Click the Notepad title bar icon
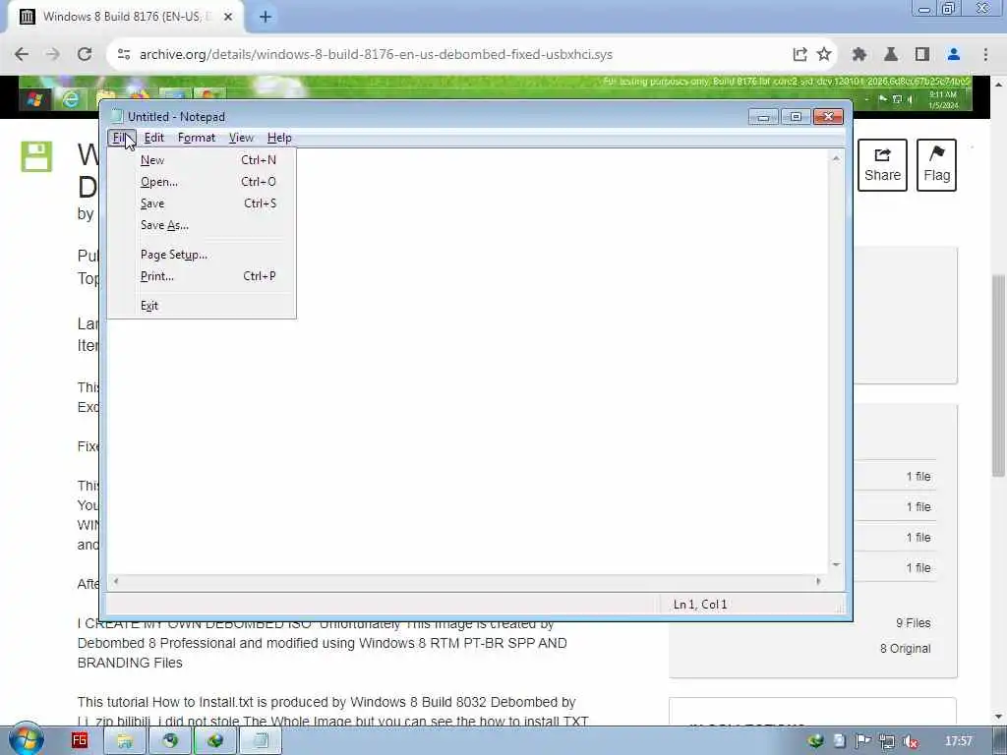The width and height of the screenshot is (1007, 755). point(116,116)
